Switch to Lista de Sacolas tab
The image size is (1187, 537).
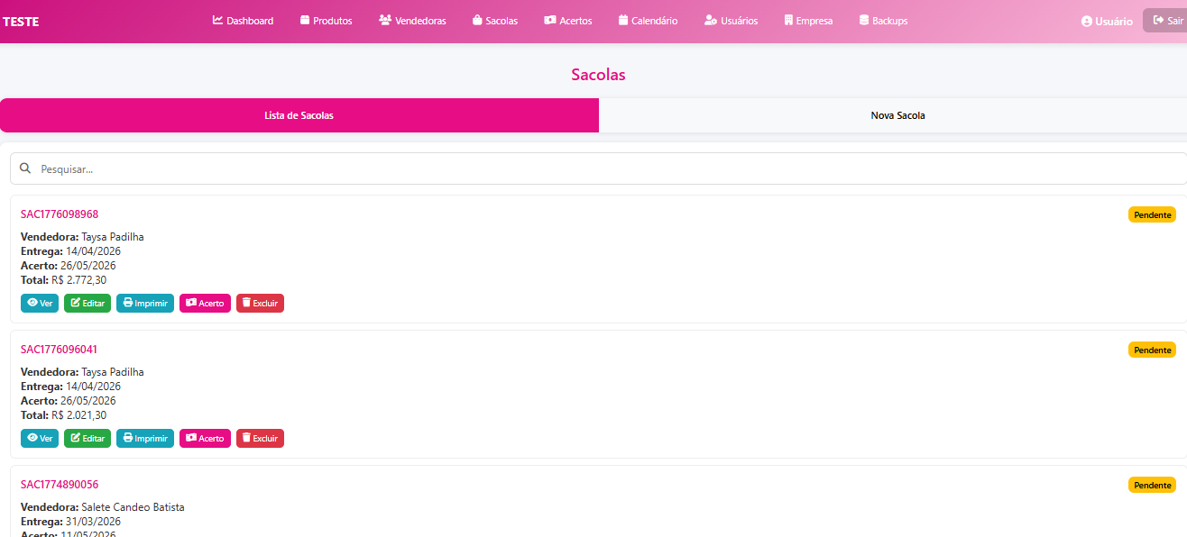pyautogui.click(x=299, y=115)
